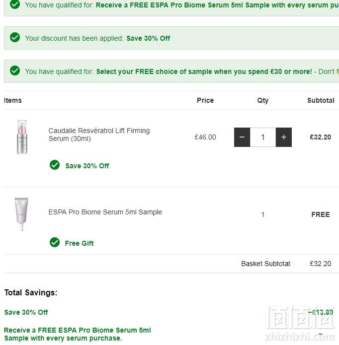Click Save 30% Off under Total Savings
The image size is (339, 345).
pyautogui.click(x=26, y=312)
